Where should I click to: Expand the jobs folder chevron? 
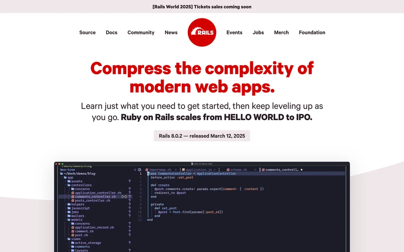point(66,212)
